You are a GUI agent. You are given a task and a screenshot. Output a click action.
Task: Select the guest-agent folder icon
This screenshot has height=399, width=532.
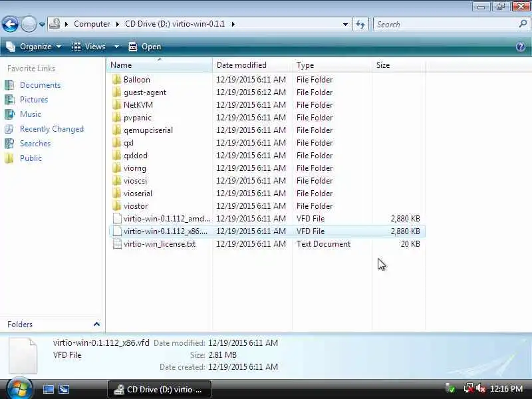[x=117, y=92]
